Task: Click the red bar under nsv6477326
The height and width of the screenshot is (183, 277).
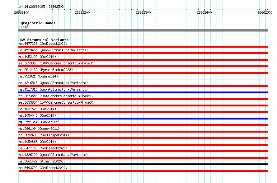Action: (143, 47)
